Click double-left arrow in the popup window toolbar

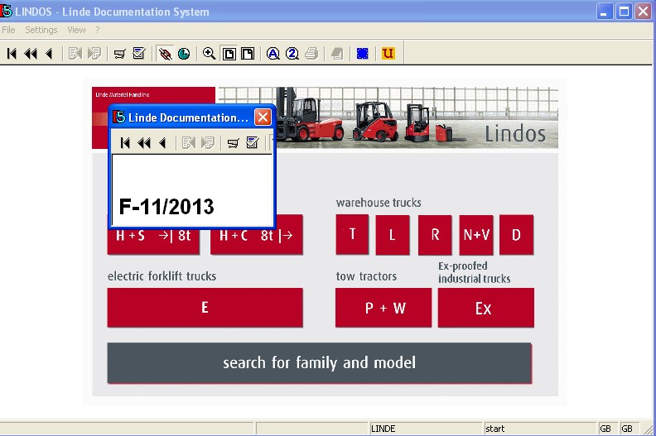pyautogui.click(x=143, y=143)
